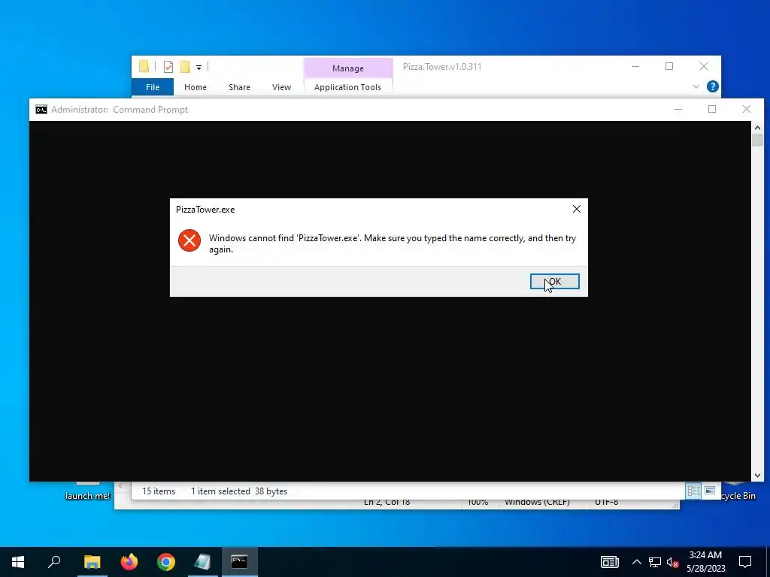
Task: Select Command Prompt taskbar icon
Action: [240, 562]
